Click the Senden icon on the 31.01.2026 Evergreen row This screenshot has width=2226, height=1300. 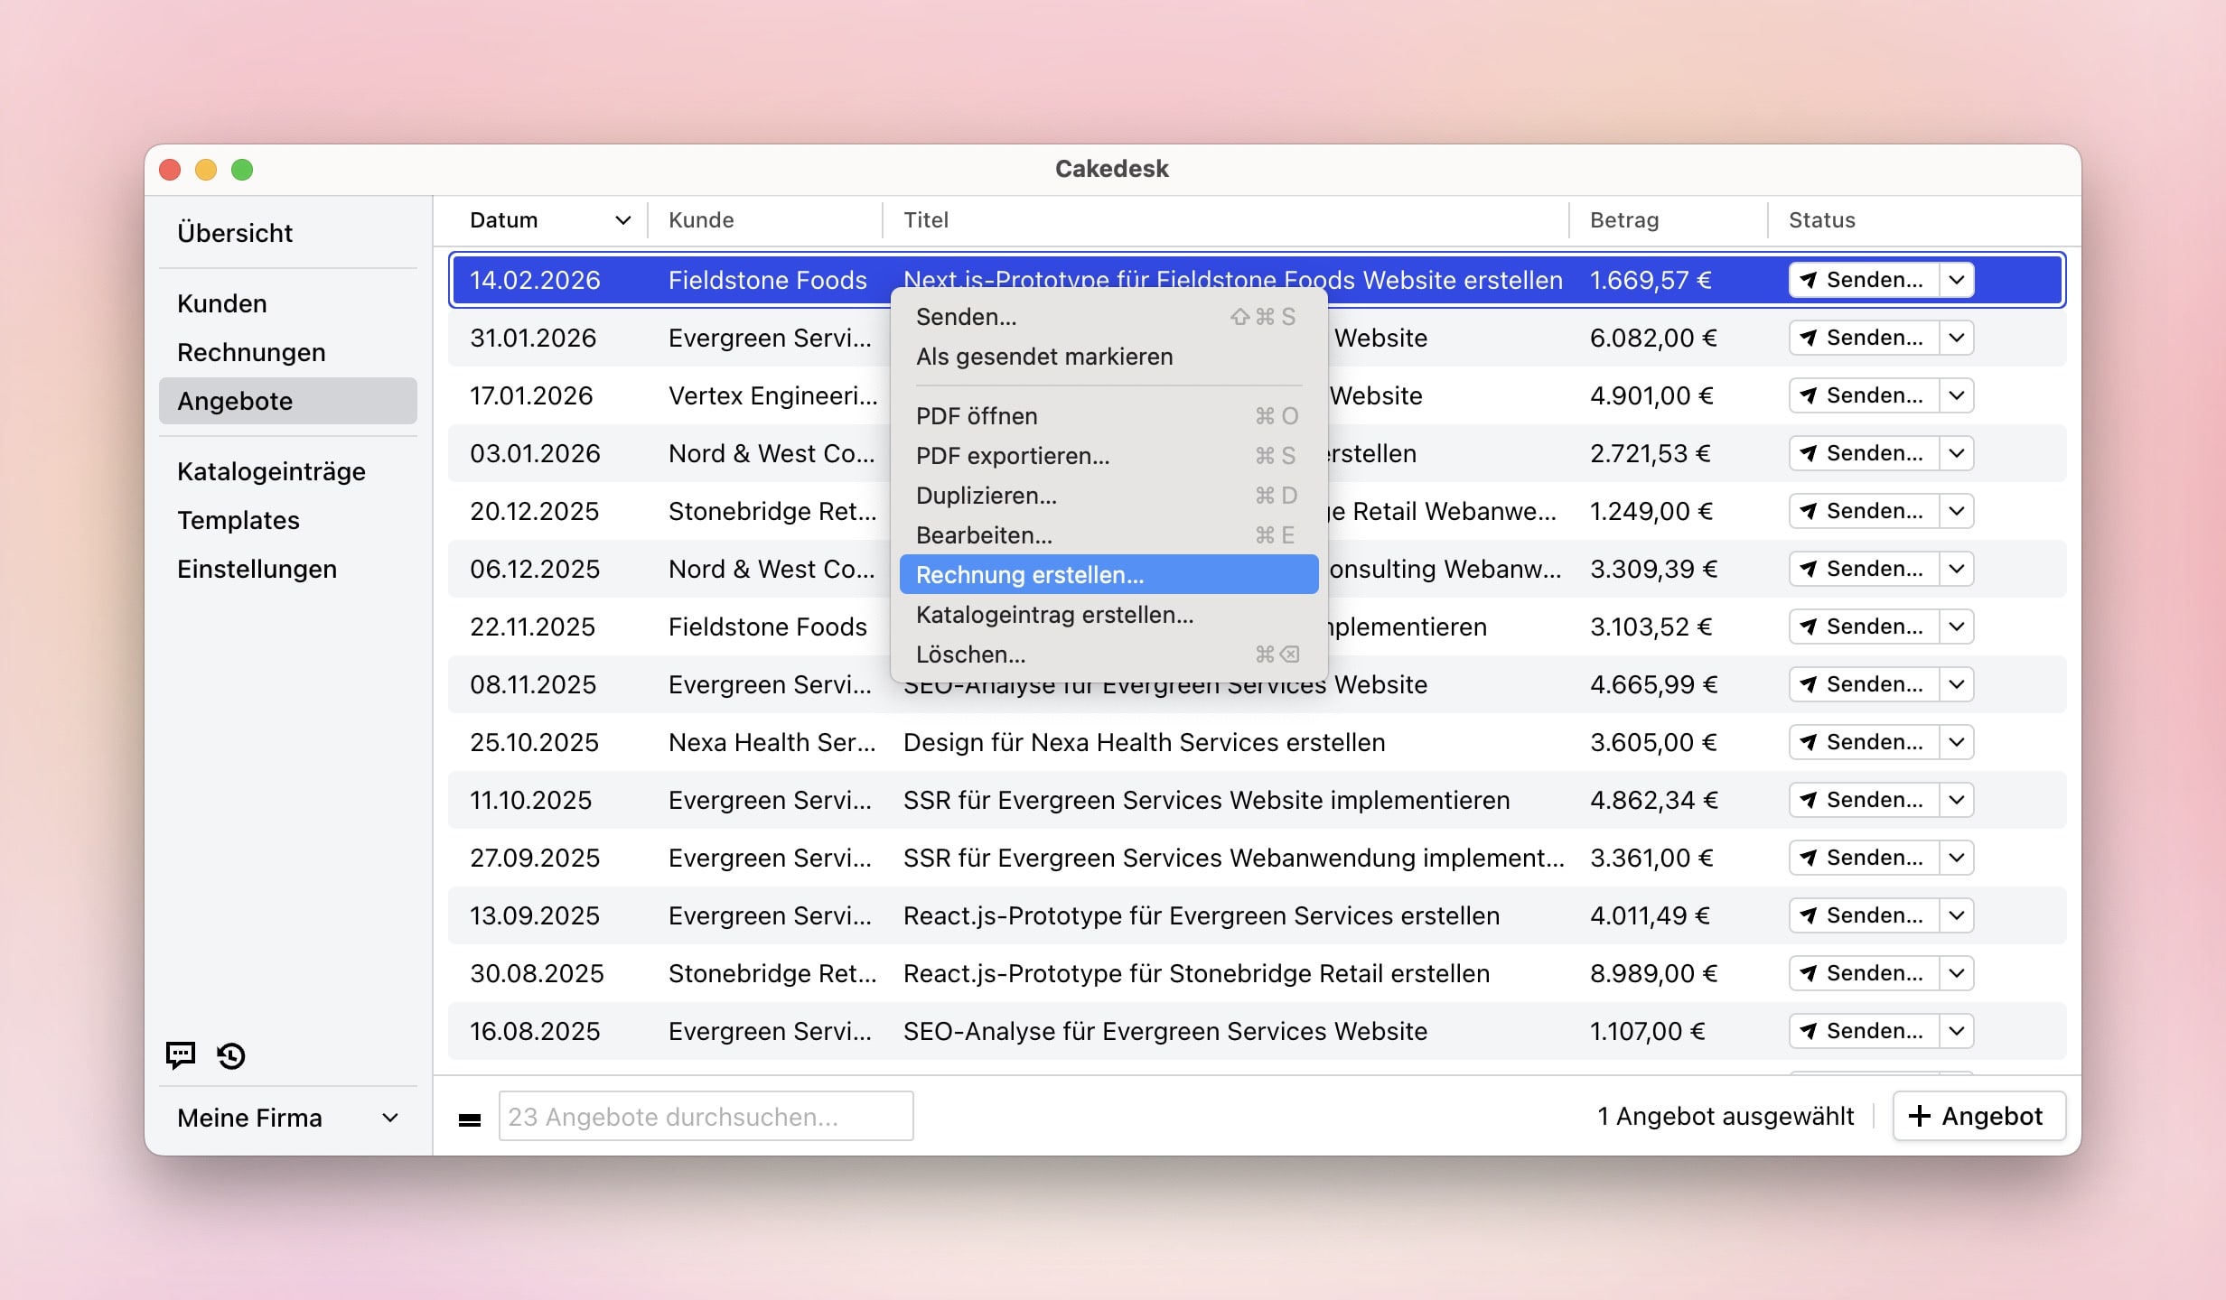(x=1807, y=338)
